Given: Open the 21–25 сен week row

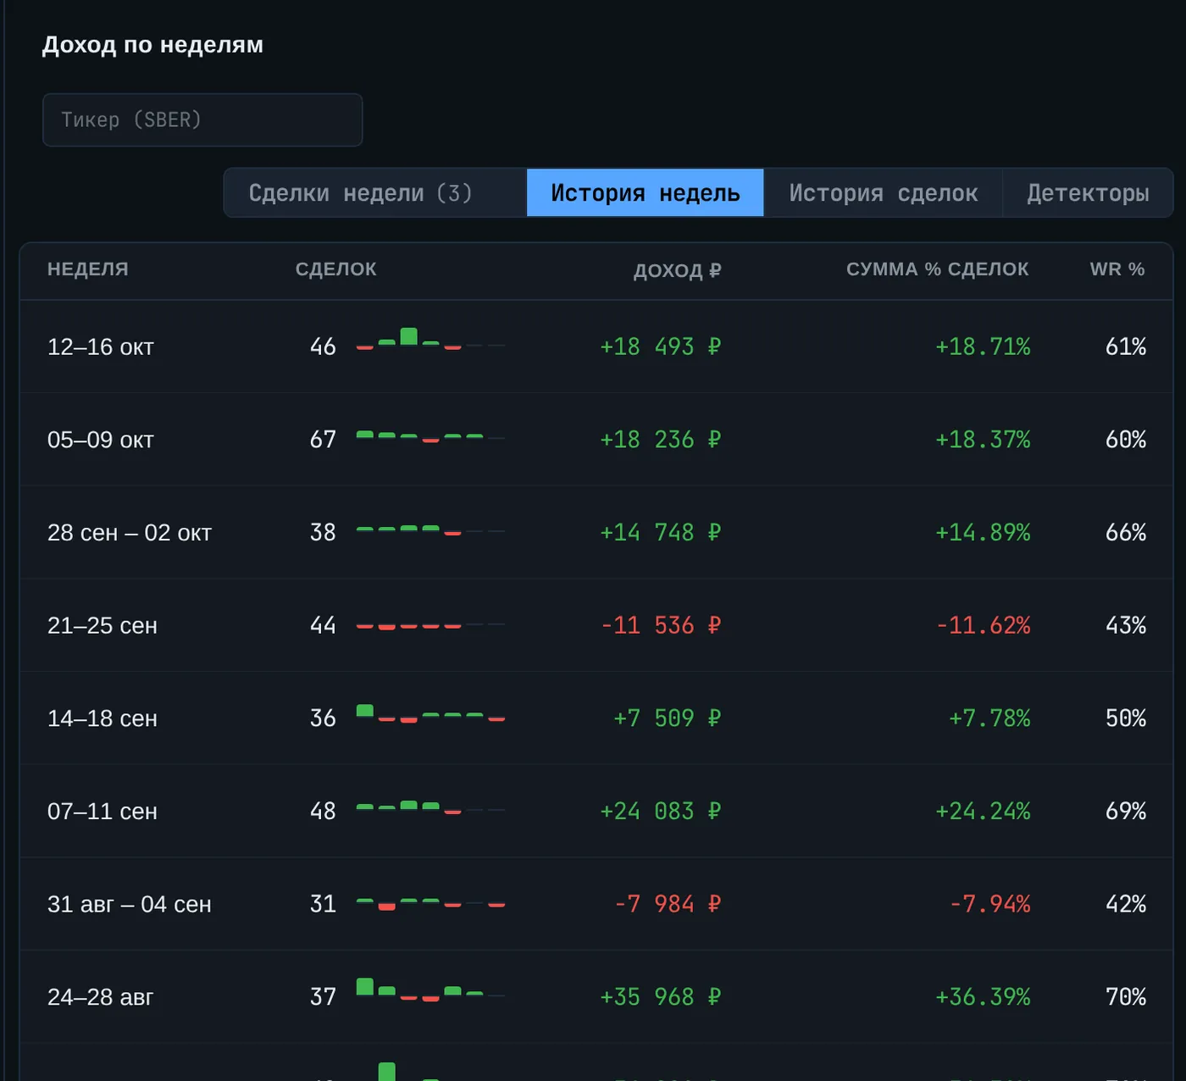Looking at the screenshot, I should (596, 625).
